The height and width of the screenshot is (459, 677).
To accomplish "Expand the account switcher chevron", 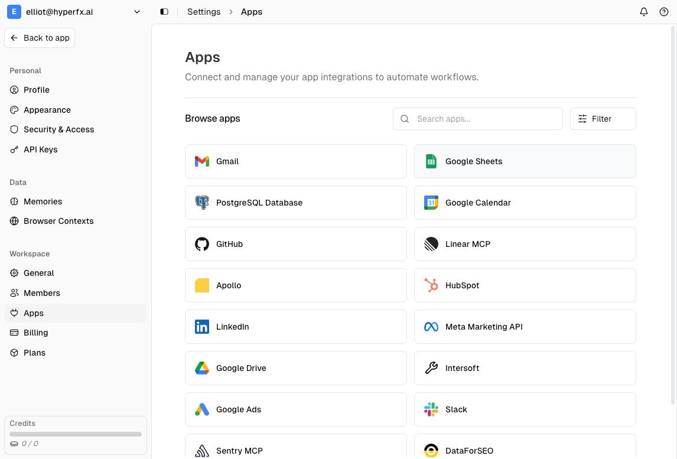I will (137, 12).
